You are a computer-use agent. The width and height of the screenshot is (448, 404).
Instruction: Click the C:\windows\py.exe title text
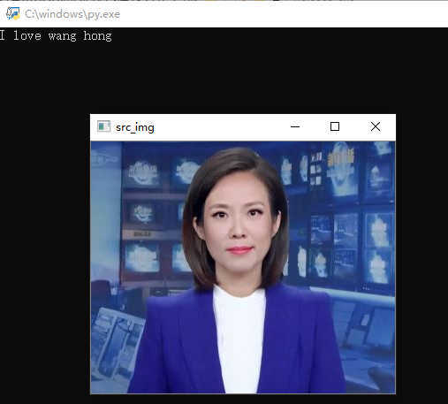pyautogui.click(x=72, y=14)
